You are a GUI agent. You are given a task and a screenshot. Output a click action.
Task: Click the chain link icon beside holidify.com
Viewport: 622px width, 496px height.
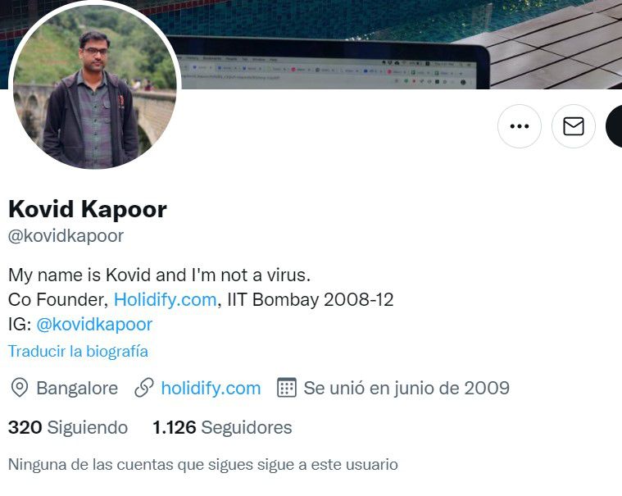point(144,388)
